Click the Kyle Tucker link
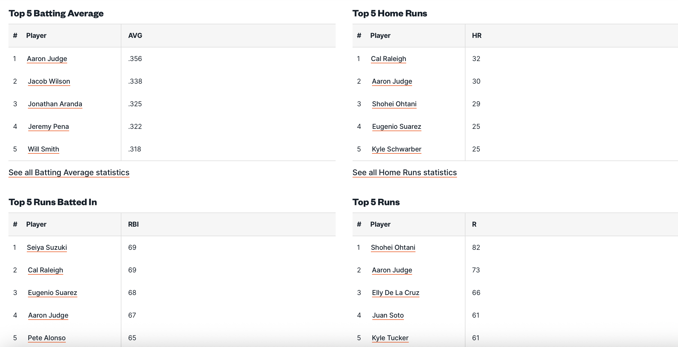Image resolution: width=678 pixels, height=347 pixels. click(x=390, y=338)
